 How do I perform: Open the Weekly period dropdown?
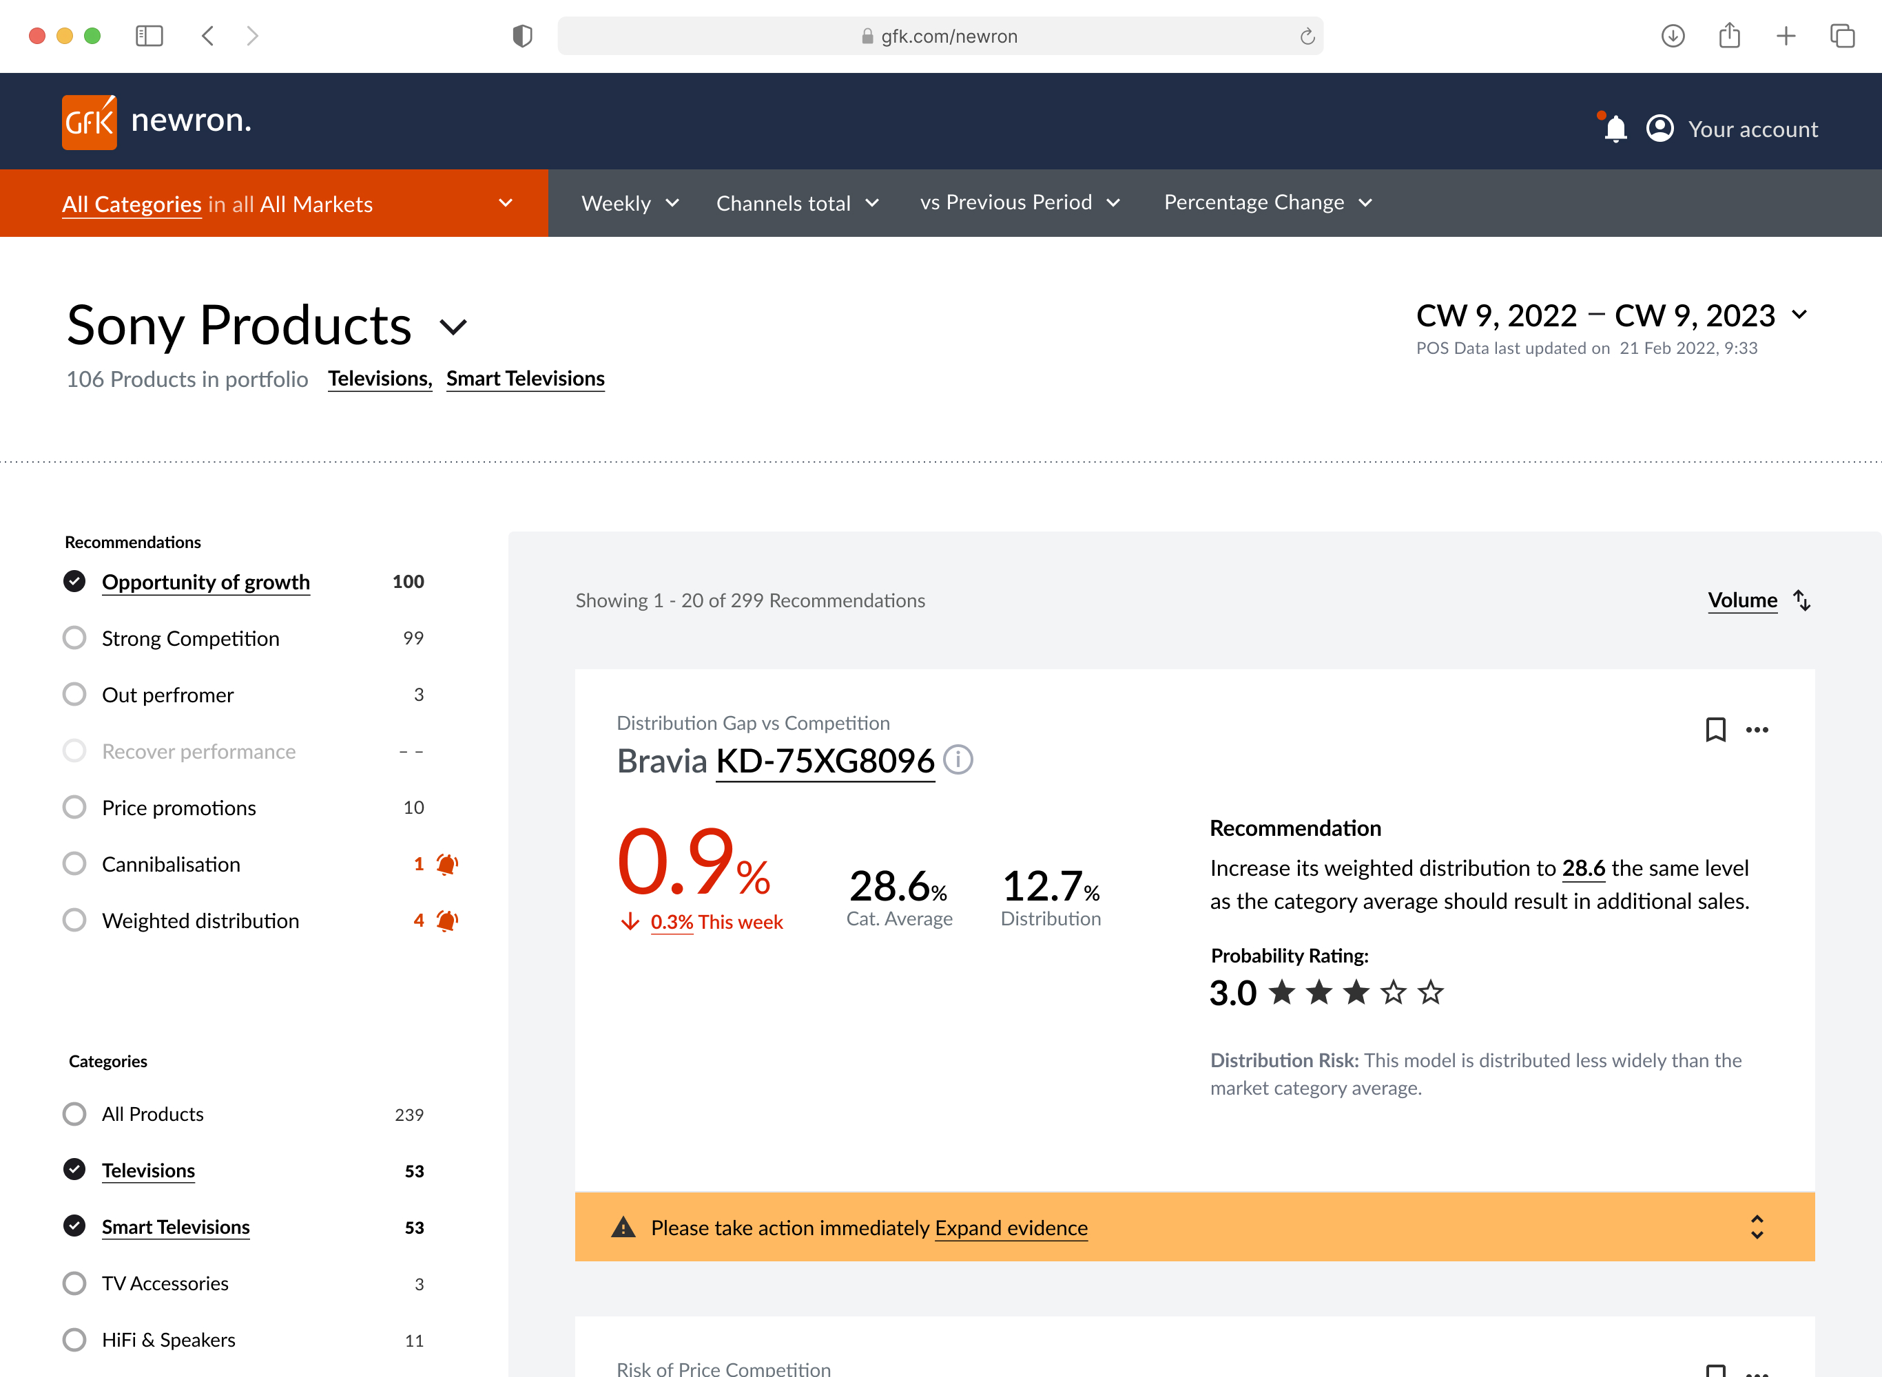[x=630, y=203]
